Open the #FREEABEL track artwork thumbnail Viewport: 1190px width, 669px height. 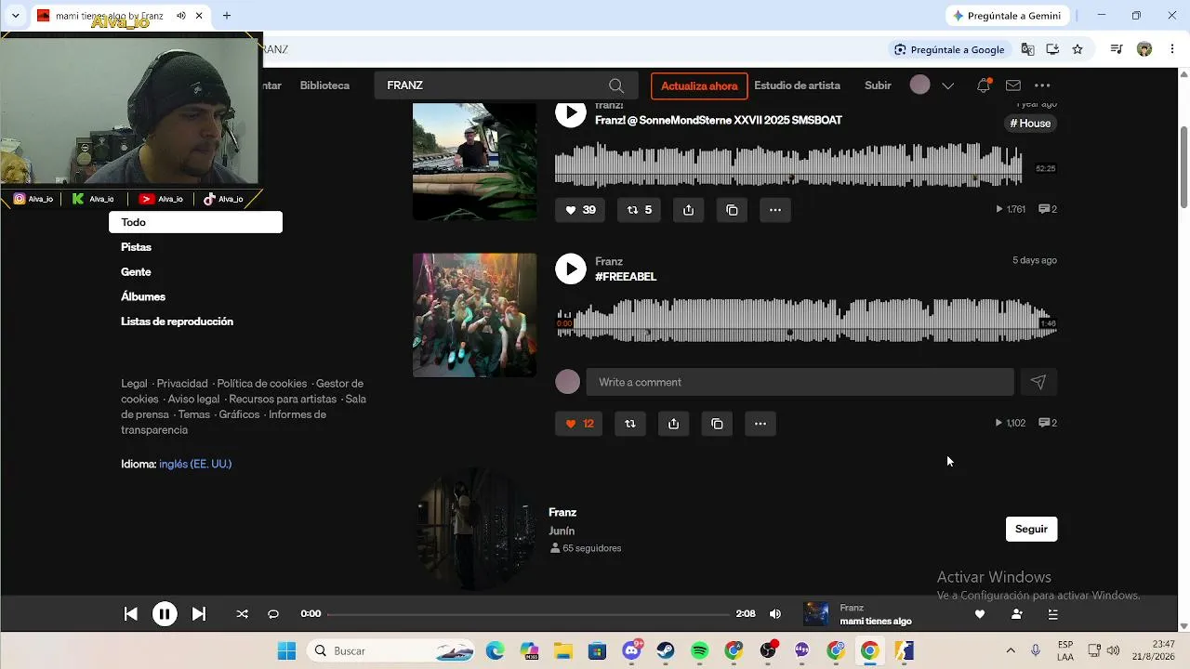click(474, 315)
